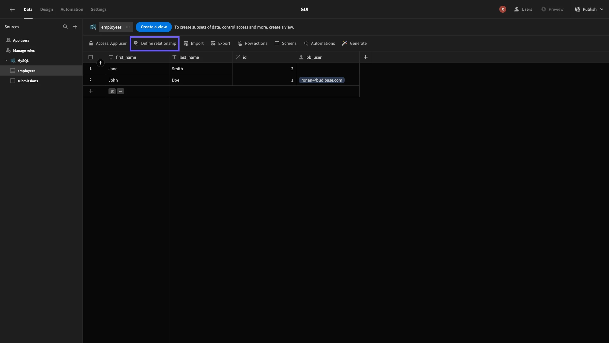
Task: Search sources with the magnifier icon
Action: click(65, 27)
